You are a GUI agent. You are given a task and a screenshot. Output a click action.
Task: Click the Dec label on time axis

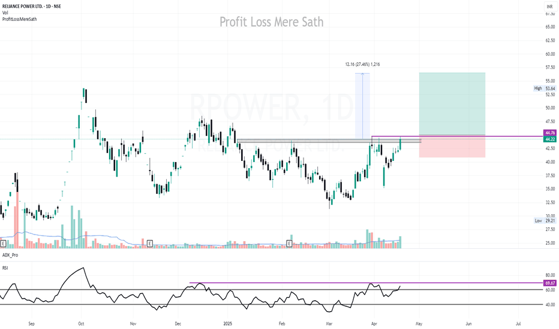click(178, 324)
